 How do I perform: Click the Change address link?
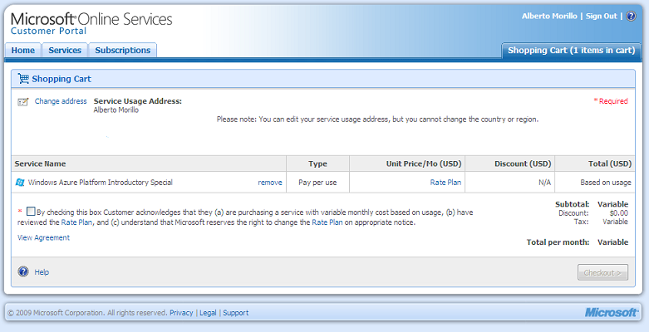click(x=61, y=101)
